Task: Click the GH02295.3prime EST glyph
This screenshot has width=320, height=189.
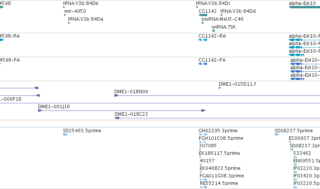Action: 203,135
